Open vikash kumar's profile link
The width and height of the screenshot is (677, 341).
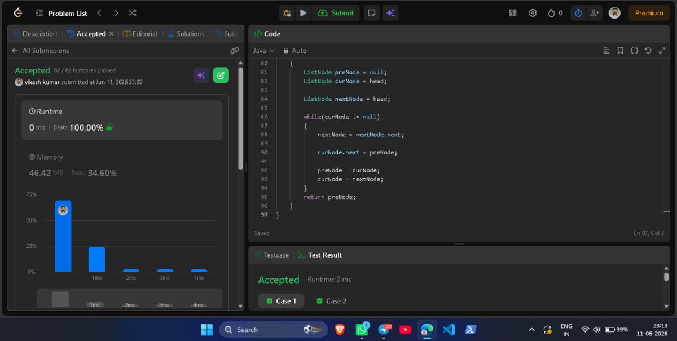tap(42, 82)
